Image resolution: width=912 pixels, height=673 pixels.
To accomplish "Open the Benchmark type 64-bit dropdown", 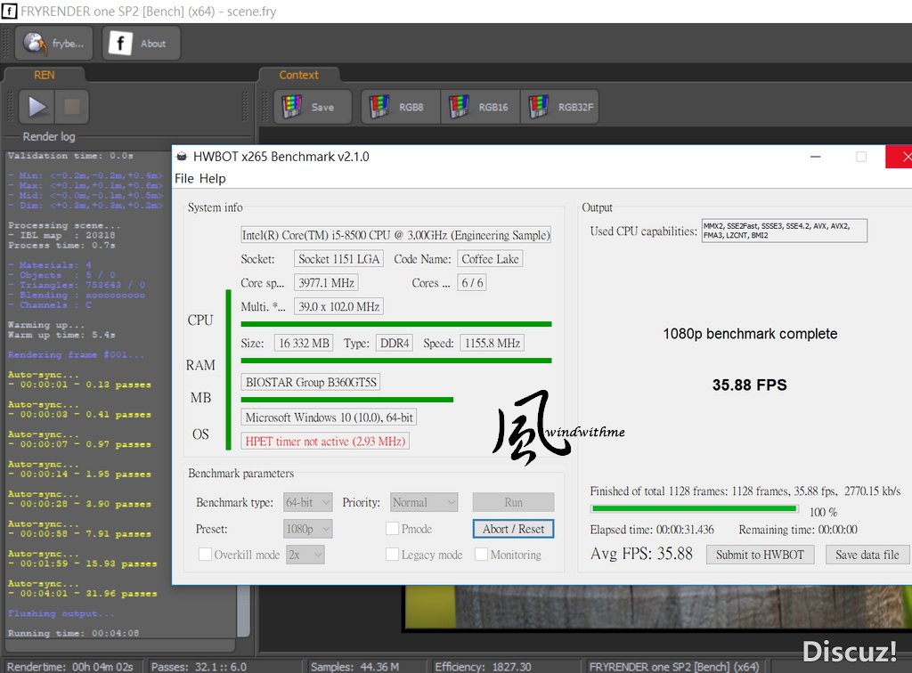I will (307, 502).
